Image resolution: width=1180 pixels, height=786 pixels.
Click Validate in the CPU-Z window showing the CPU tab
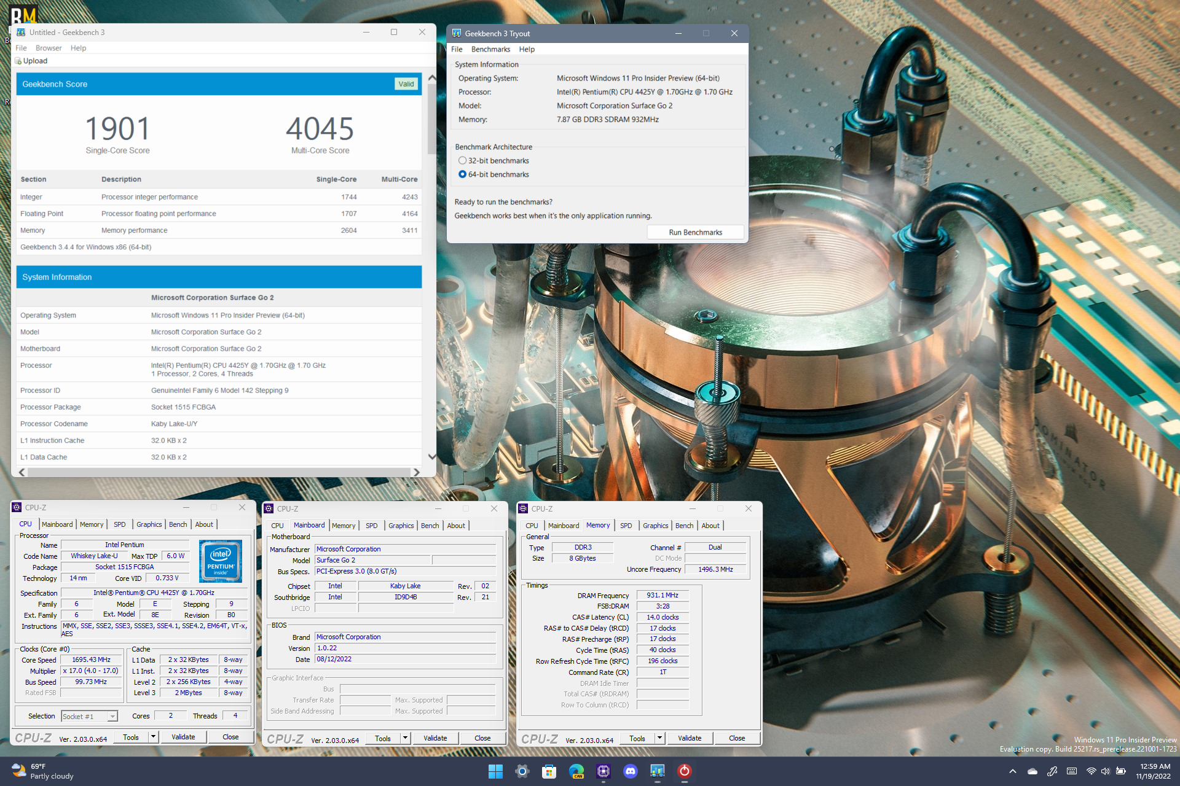coord(183,737)
